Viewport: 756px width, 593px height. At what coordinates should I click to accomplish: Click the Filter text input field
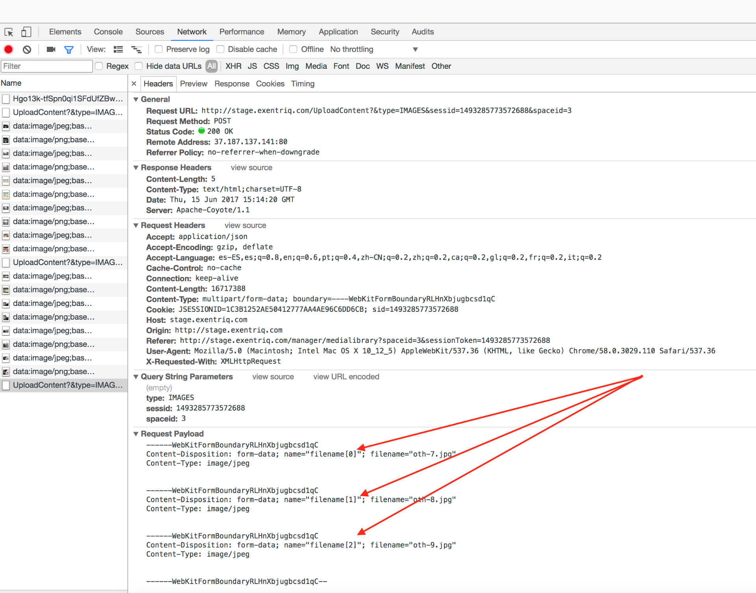click(x=46, y=66)
